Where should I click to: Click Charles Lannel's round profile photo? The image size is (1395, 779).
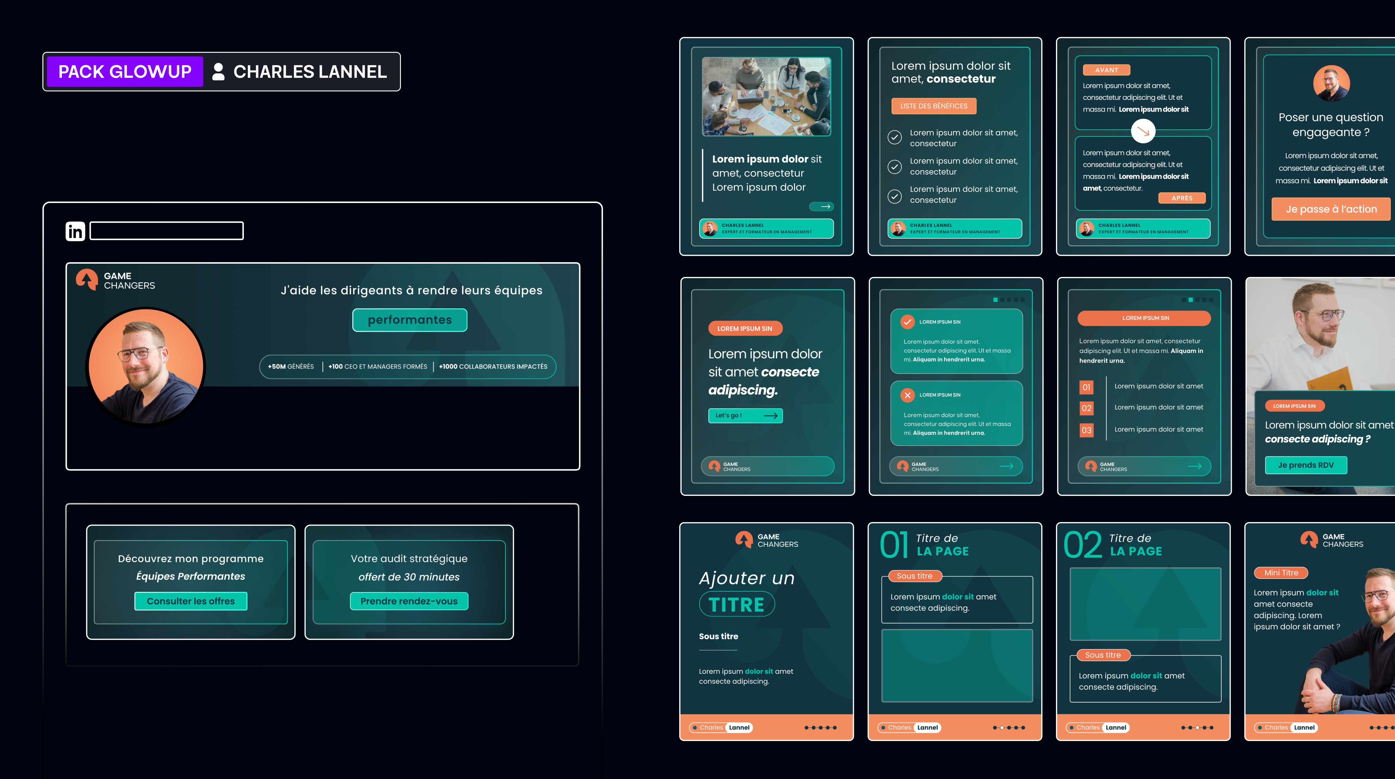point(145,367)
